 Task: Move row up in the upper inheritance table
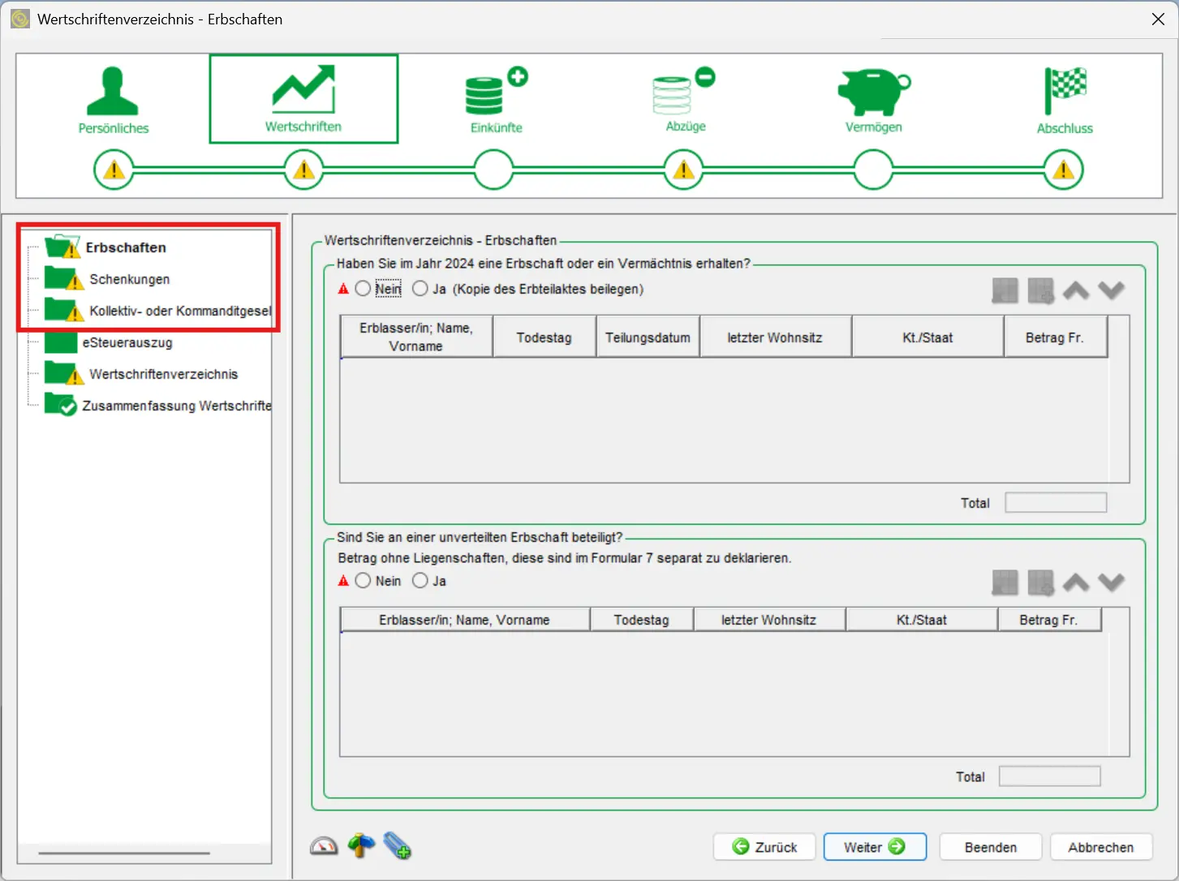click(1076, 290)
